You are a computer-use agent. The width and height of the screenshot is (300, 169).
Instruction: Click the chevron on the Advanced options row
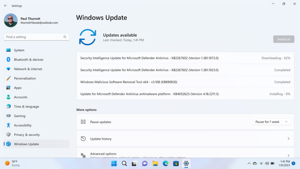(x=289, y=155)
